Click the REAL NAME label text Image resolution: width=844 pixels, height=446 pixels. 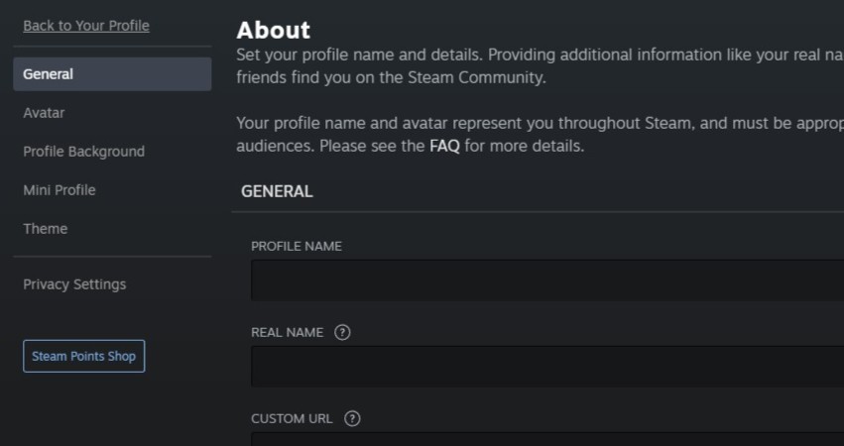pyautogui.click(x=287, y=333)
